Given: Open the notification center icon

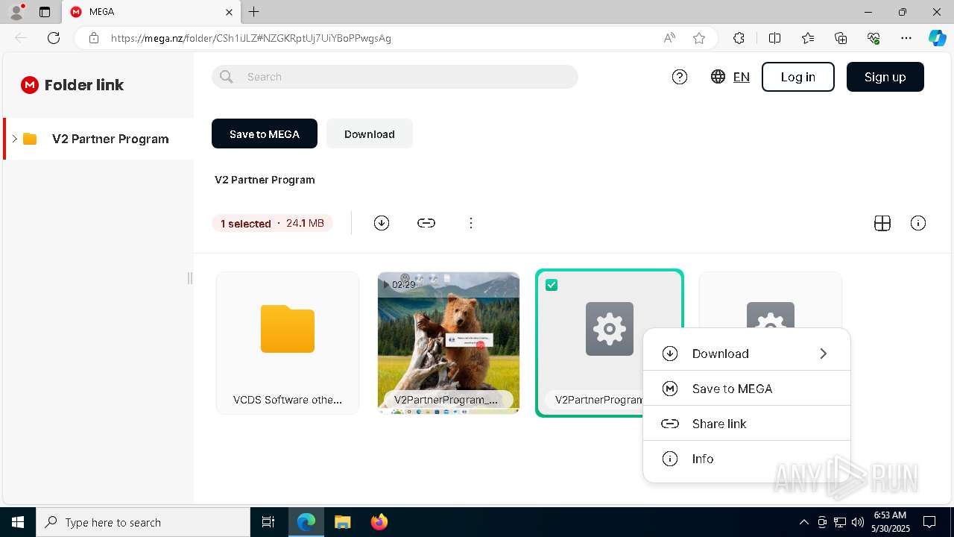Looking at the screenshot, I should coord(929,522).
